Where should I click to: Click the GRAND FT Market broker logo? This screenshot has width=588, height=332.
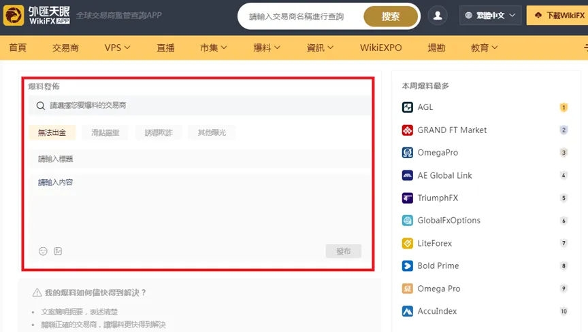pos(407,130)
